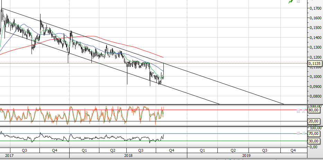This screenshot has width=323, height=160.
Task: Click the Q3 label of 2019
Action: point(265,150)
